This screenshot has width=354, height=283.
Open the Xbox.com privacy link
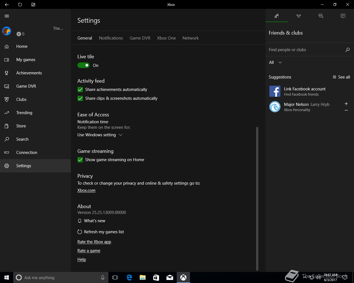(86, 190)
